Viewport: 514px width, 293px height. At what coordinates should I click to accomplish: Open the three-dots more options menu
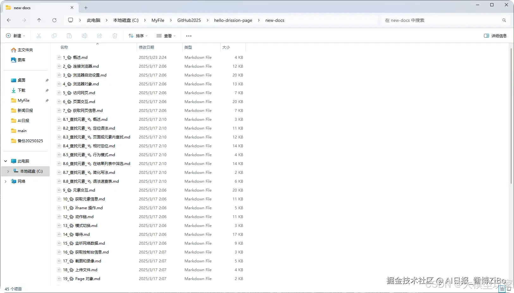(x=189, y=36)
